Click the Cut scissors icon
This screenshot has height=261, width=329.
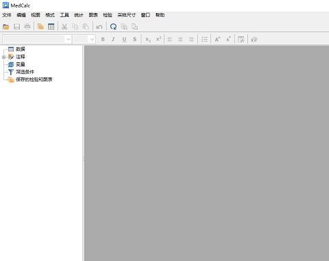click(64, 27)
